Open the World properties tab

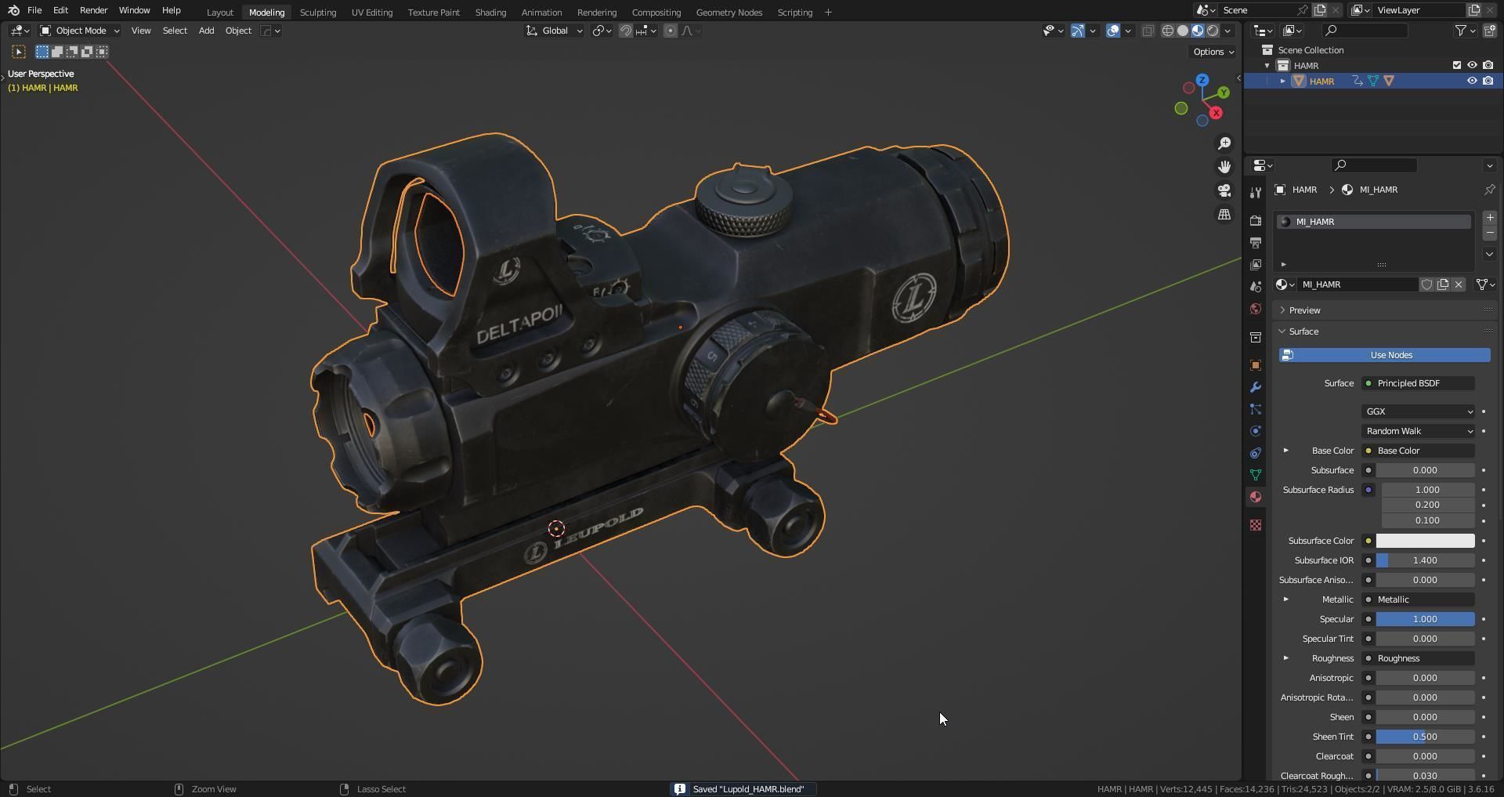(1256, 309)
